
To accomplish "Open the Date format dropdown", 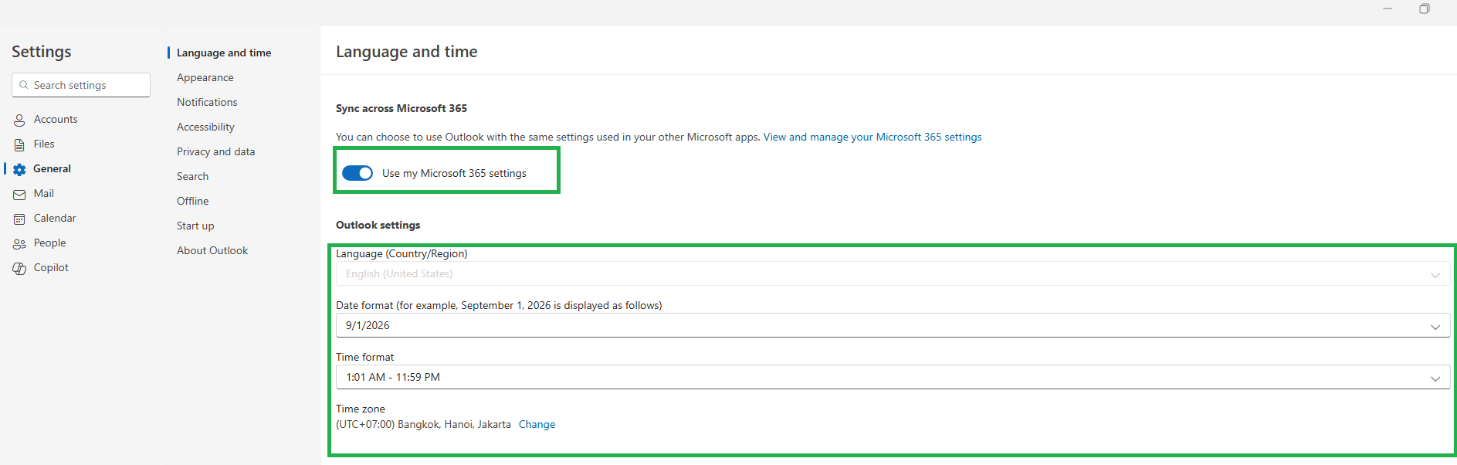I will 893,325.
